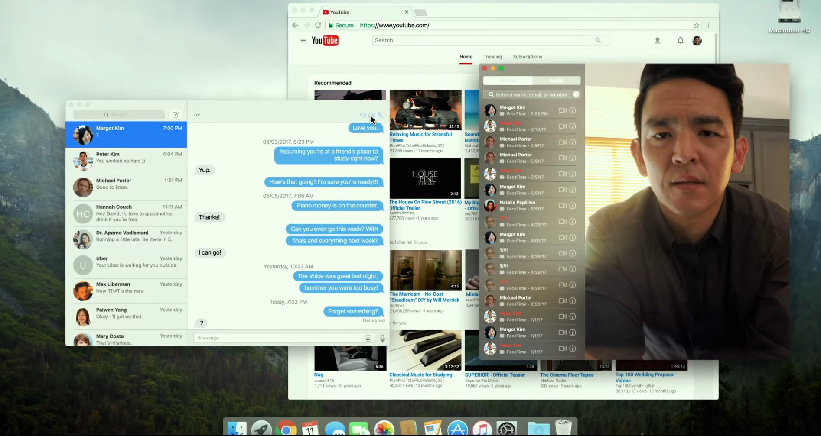821x436 pixels.
Task: Open 'The House On Pine Street' trailer link
Action: (x=425, y=205)
